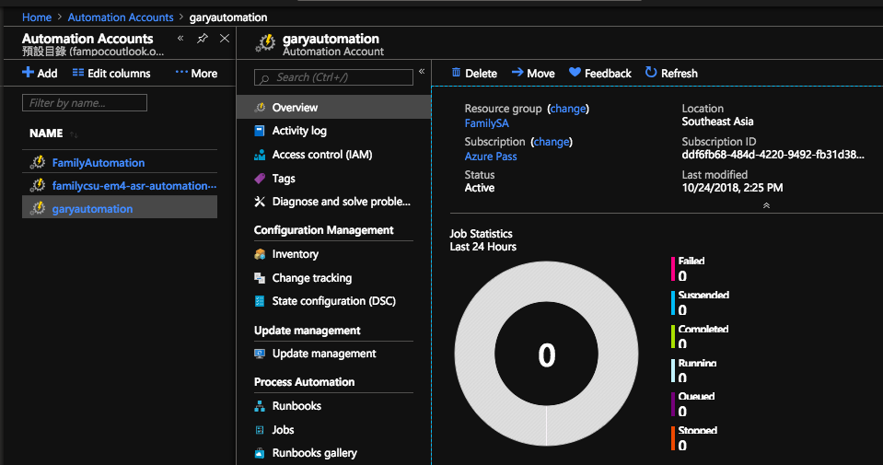Click the Suspended blue legend swatch
The width and height of the screenshot is (883, 465).
coord(673,303)
